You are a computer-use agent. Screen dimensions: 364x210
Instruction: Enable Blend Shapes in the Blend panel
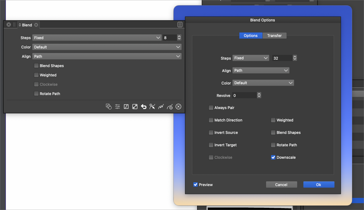[36, 66]
